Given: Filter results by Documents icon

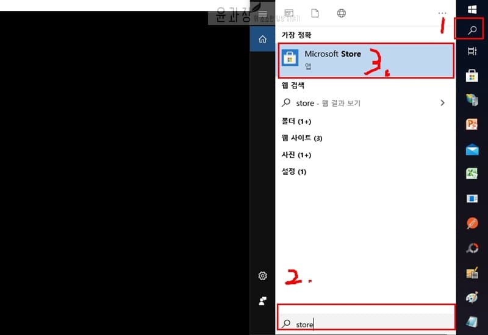Looking at the screenshot, I should click(x=315, y=13).
